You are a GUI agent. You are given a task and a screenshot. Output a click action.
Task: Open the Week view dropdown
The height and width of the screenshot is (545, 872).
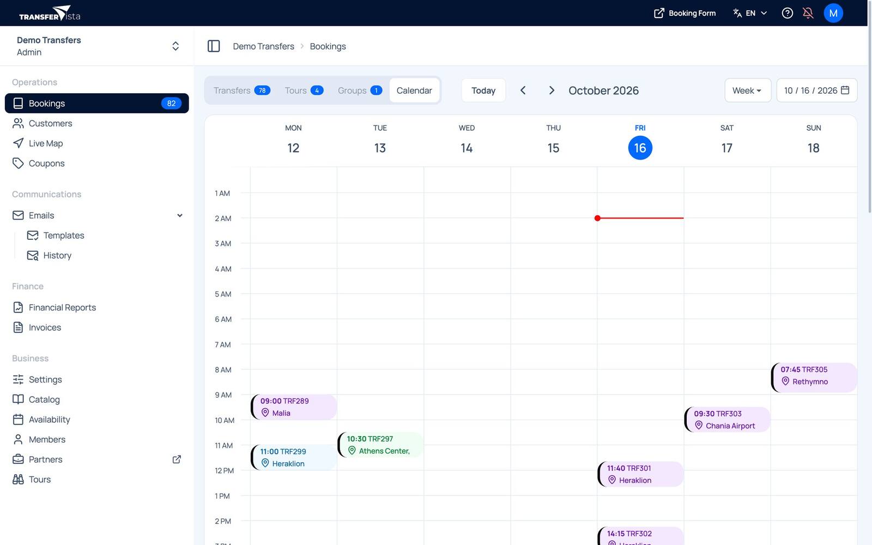(747, 90)
